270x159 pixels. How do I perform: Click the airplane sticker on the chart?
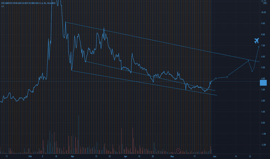point(257,41)
